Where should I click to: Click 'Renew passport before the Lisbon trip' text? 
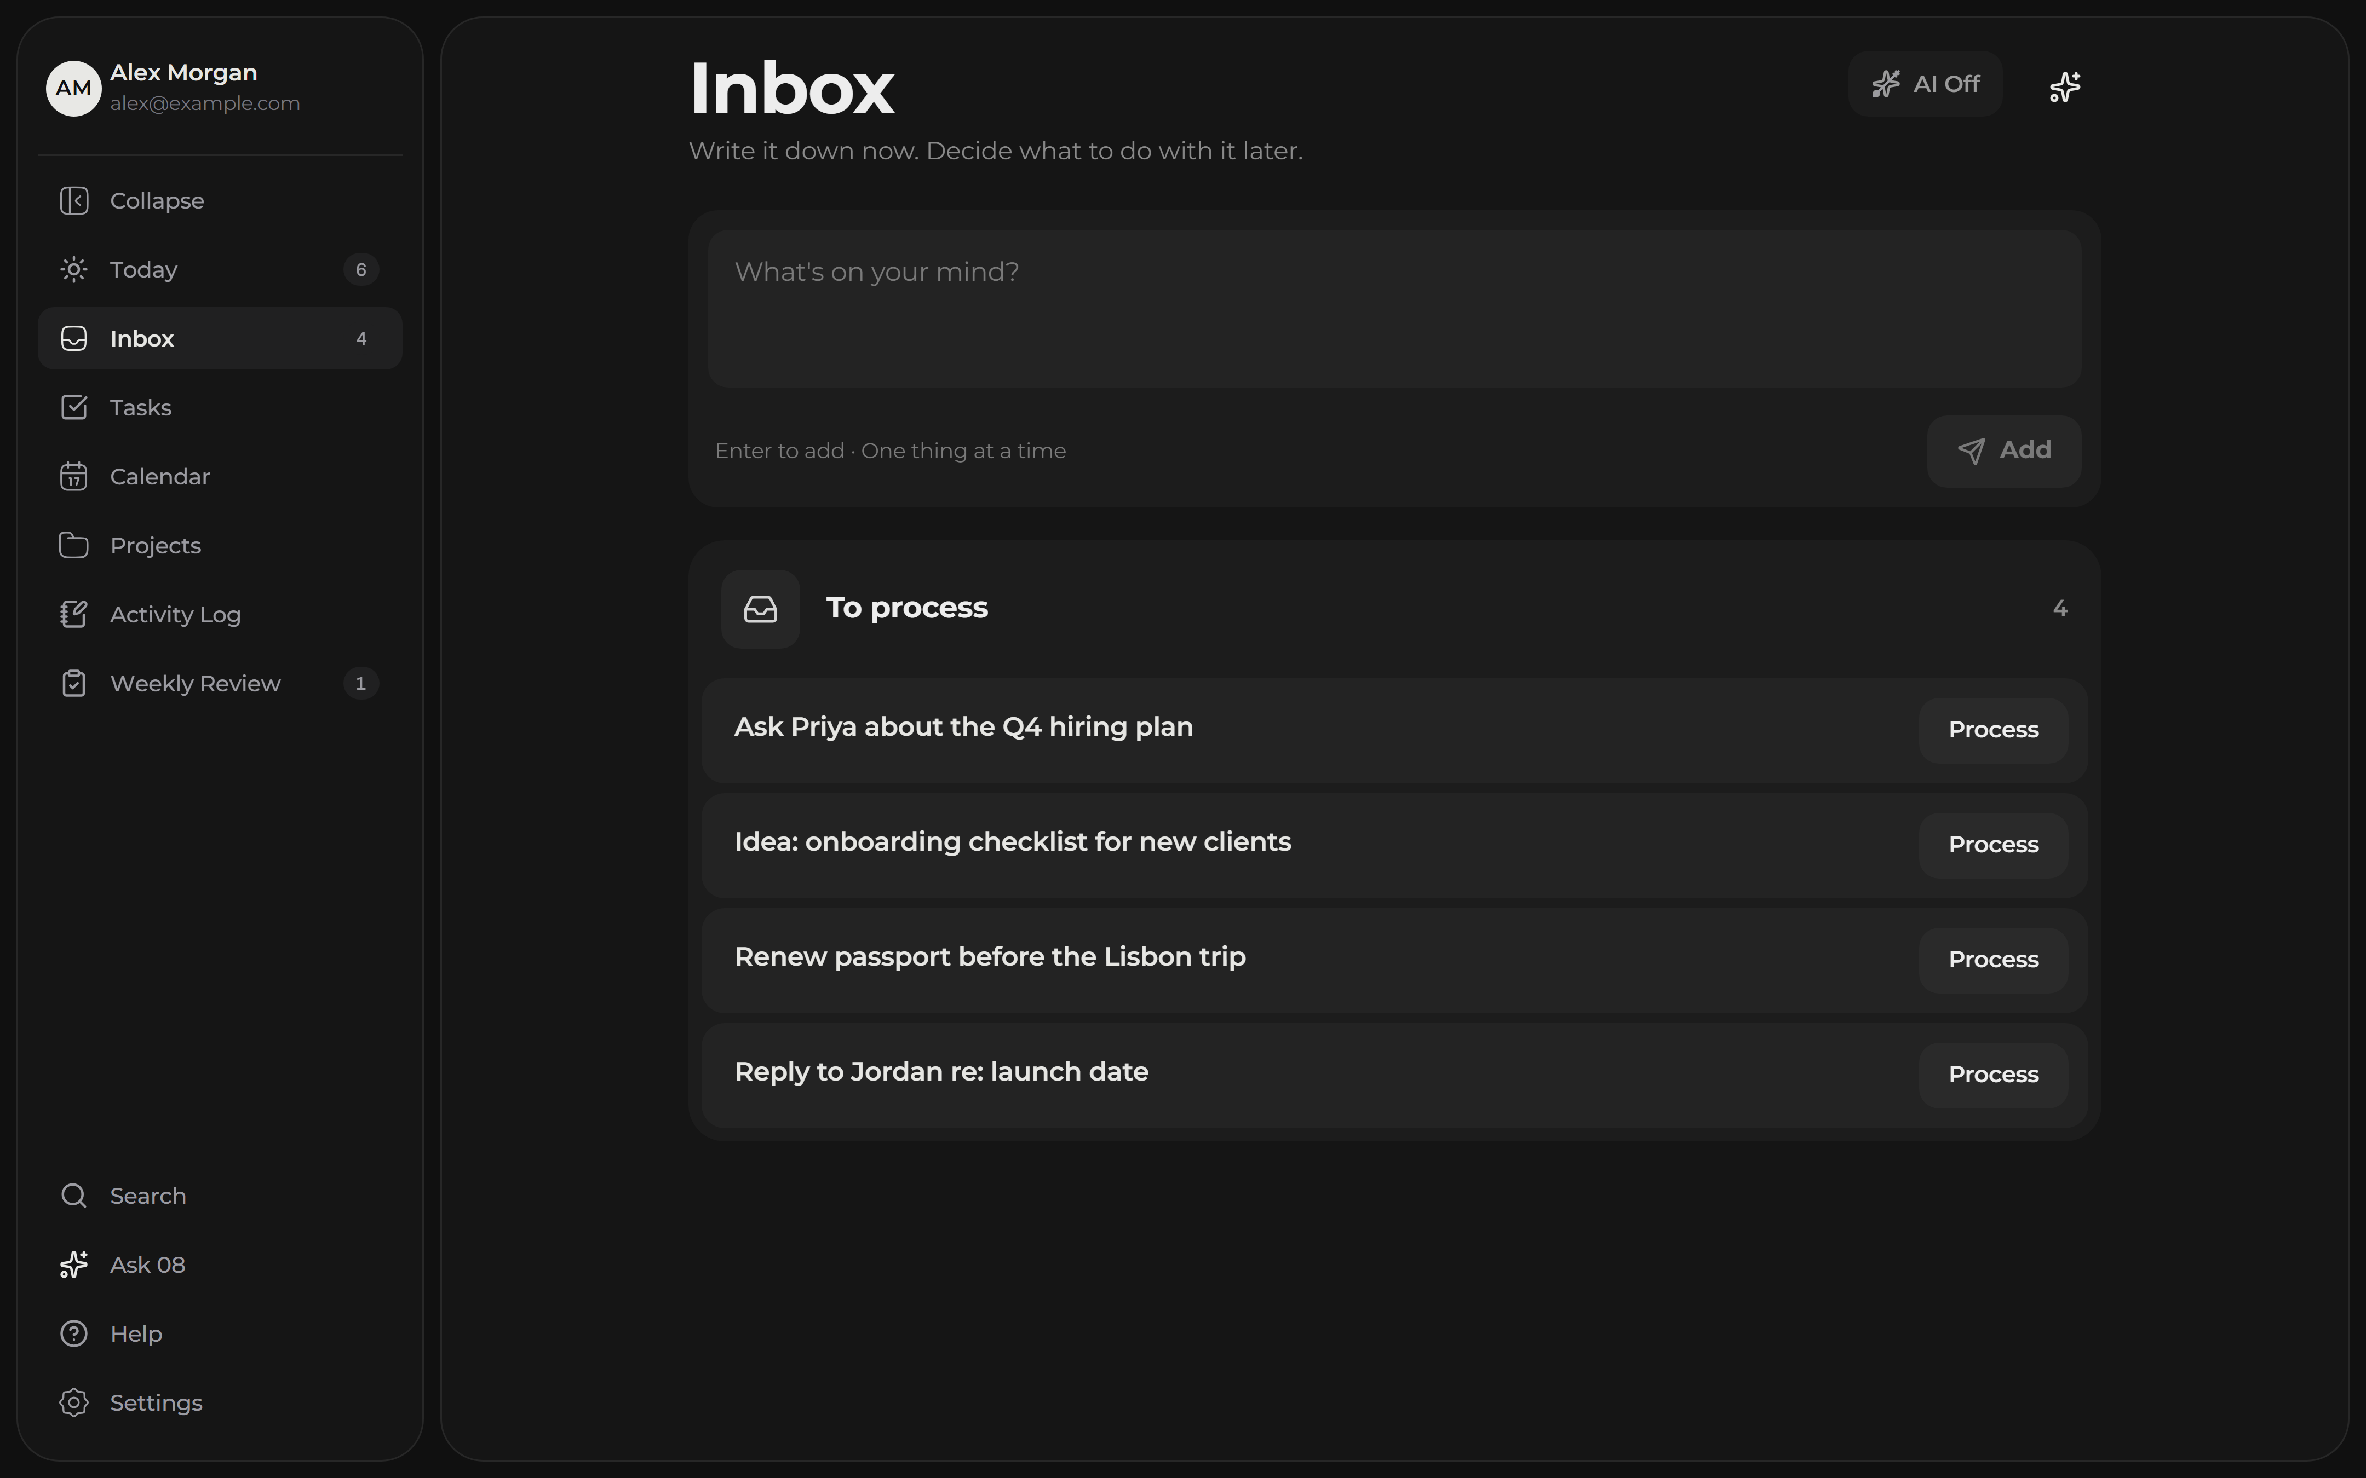pos(990,957)
